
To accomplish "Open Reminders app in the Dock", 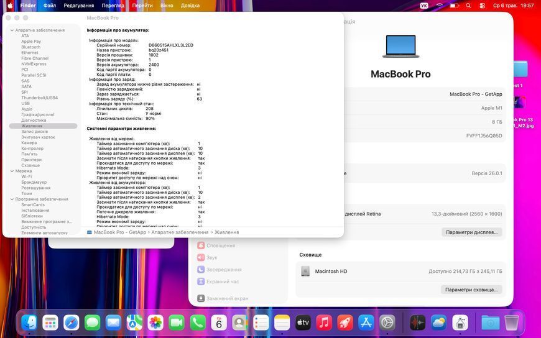I will click(x=261, y=323).
